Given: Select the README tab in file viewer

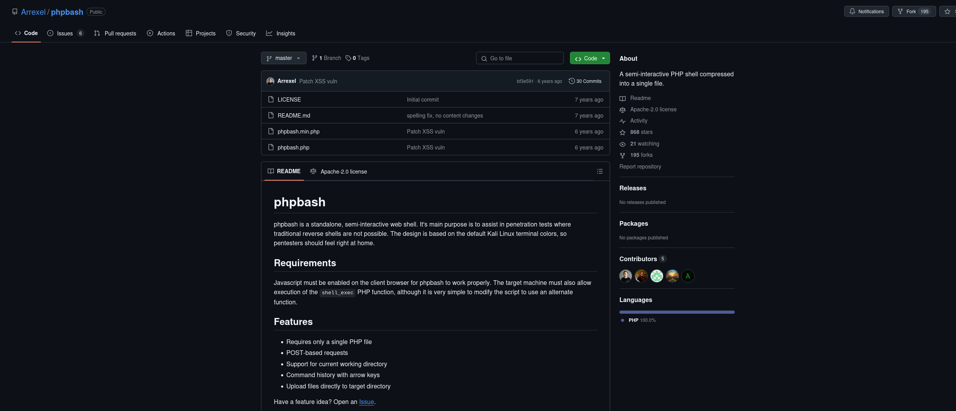Looking at the screenshot, I should [x=284, y=171].
